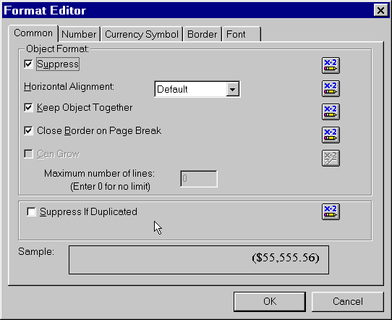The height and width of the screenshot is (320, 392).
Task: Confirm changes with the OK button
Action: coord(270,301)
